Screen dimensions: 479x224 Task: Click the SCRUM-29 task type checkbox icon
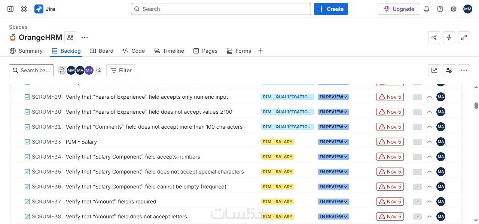[x=27, y=97]
